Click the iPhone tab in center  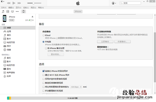(x=78, y=11)
